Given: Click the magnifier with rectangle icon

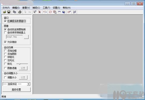Looking at the screenshot, I should click(x=55, y=12).
